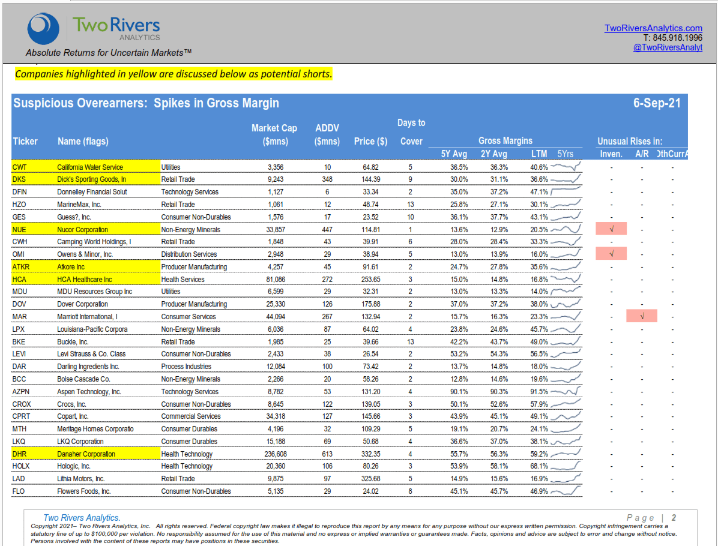Image resolution: width=718 pixels, height=546 pixels.
Task: Click the Crocs, Inc. name cell
Action: pos(71,404)
